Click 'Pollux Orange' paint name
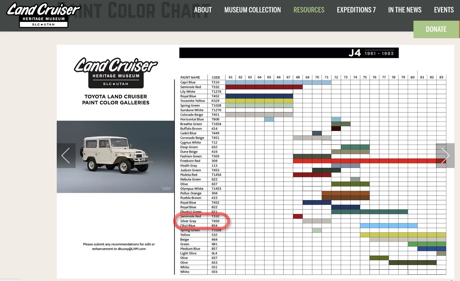460x281 pixels. pyautogui.click(x=191, y=193)
